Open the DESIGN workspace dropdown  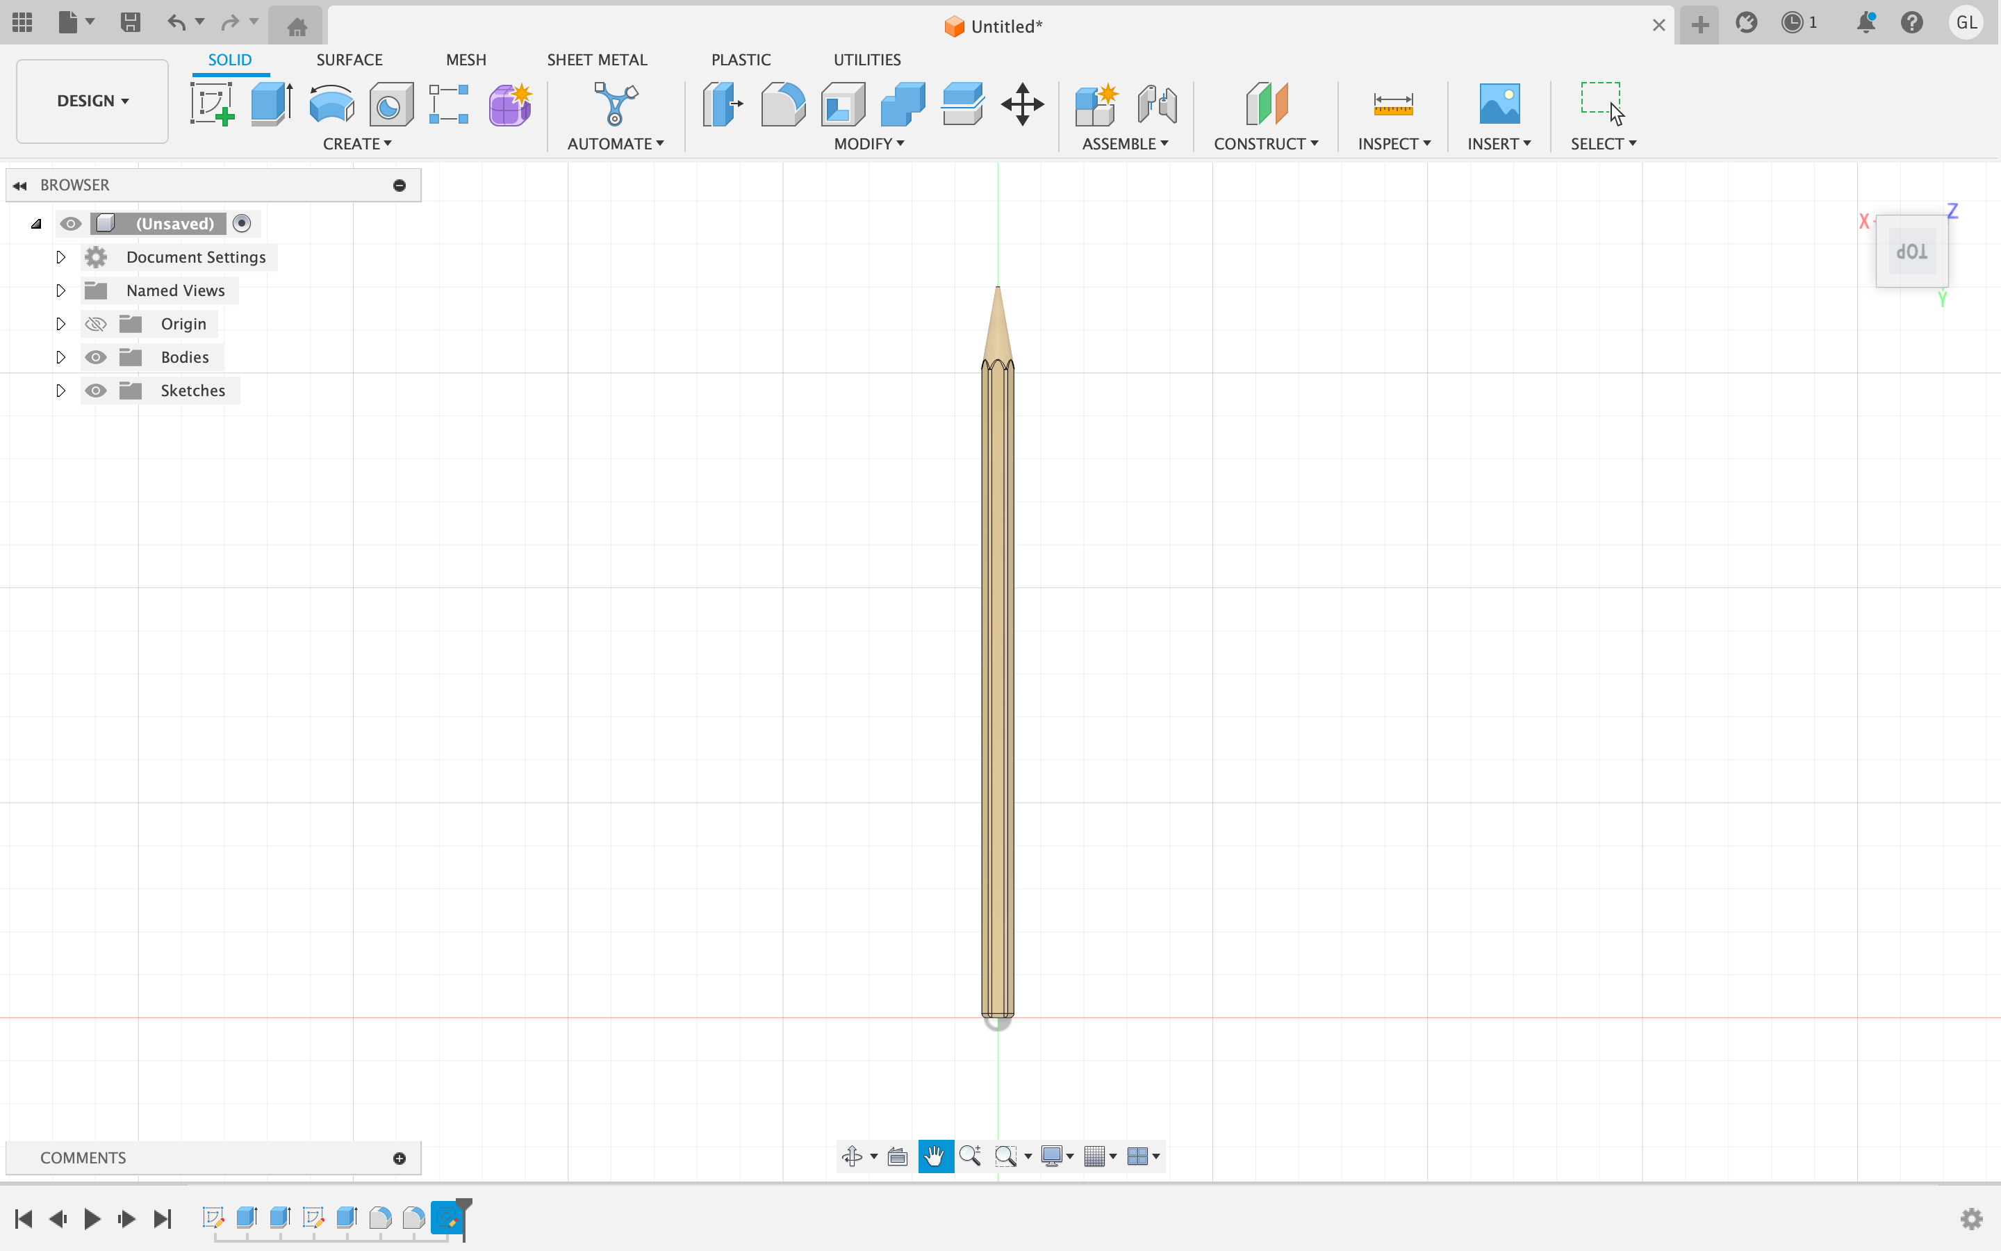pos(92,101)
